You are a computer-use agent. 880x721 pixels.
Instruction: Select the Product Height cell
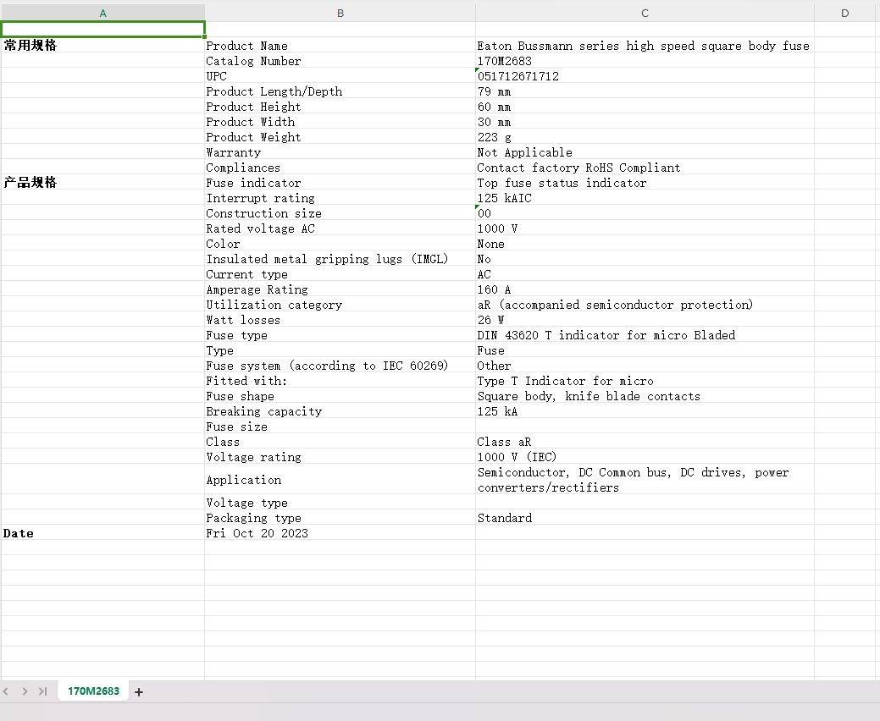pos(340,106)
